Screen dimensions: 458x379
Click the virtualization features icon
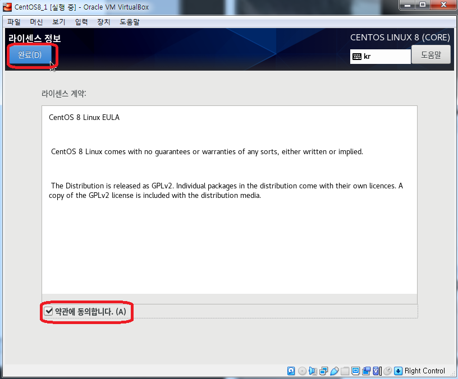(x=377, y=371)
